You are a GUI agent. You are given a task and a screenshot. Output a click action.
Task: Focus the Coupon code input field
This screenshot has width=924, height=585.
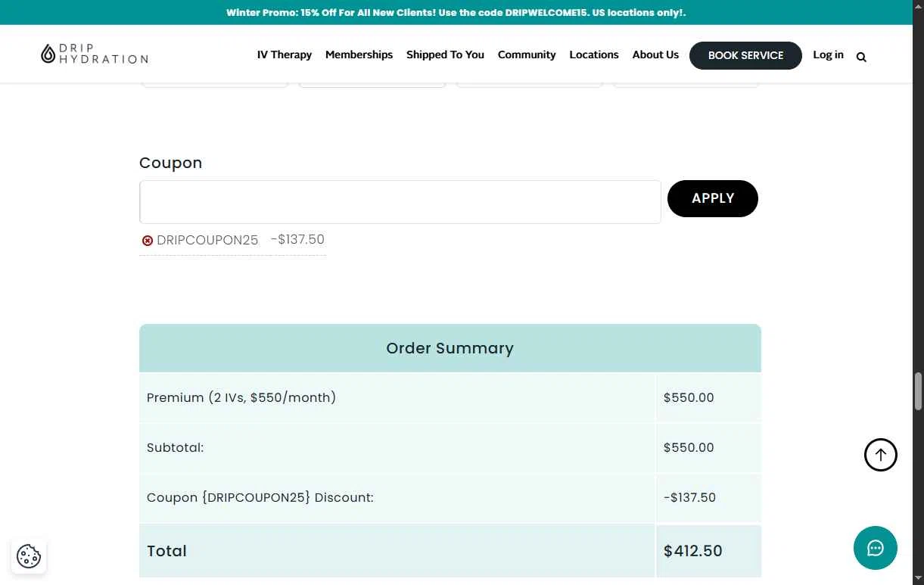point(400,202)
